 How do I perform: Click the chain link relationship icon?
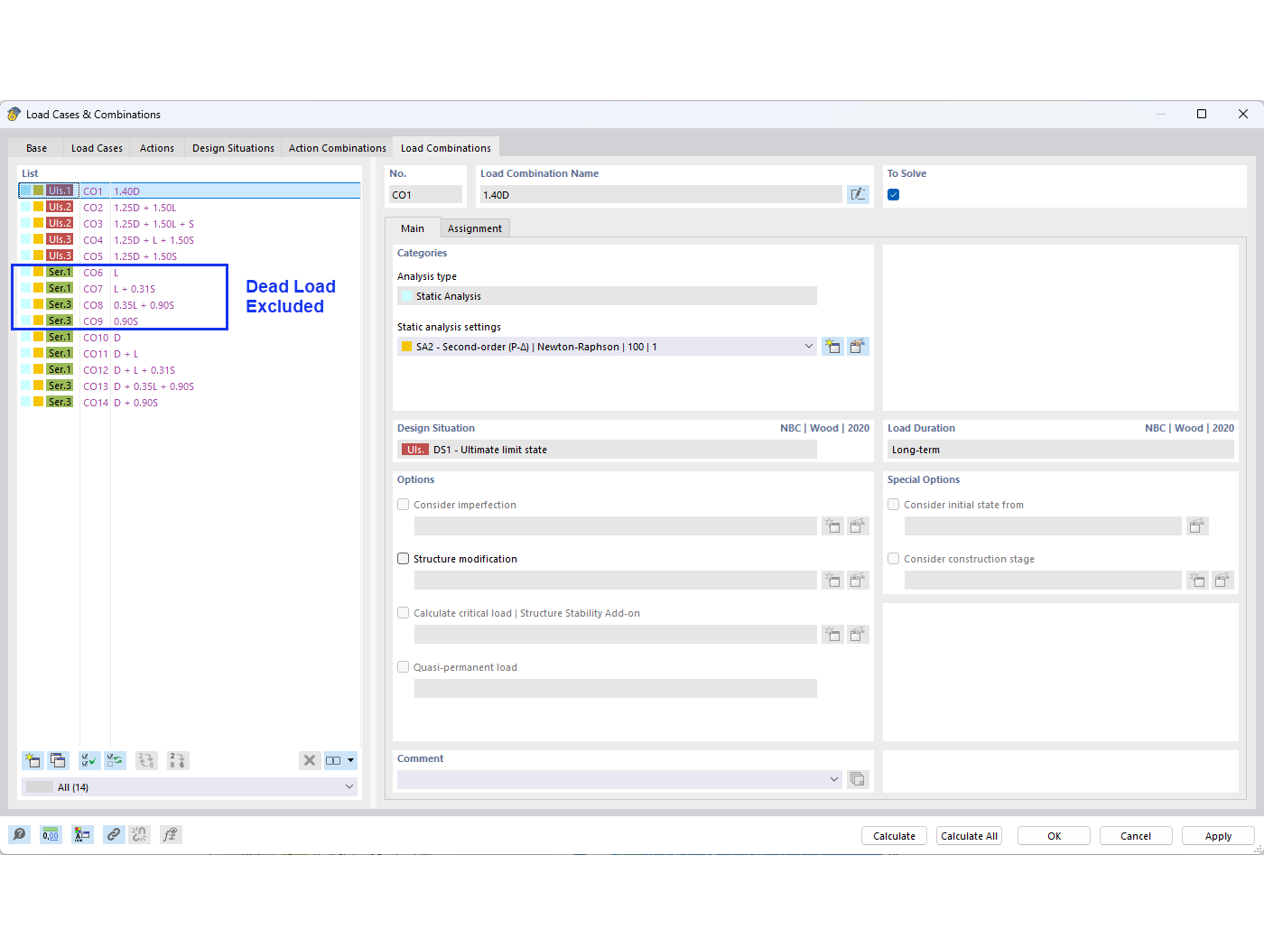[x=113, y=834]
